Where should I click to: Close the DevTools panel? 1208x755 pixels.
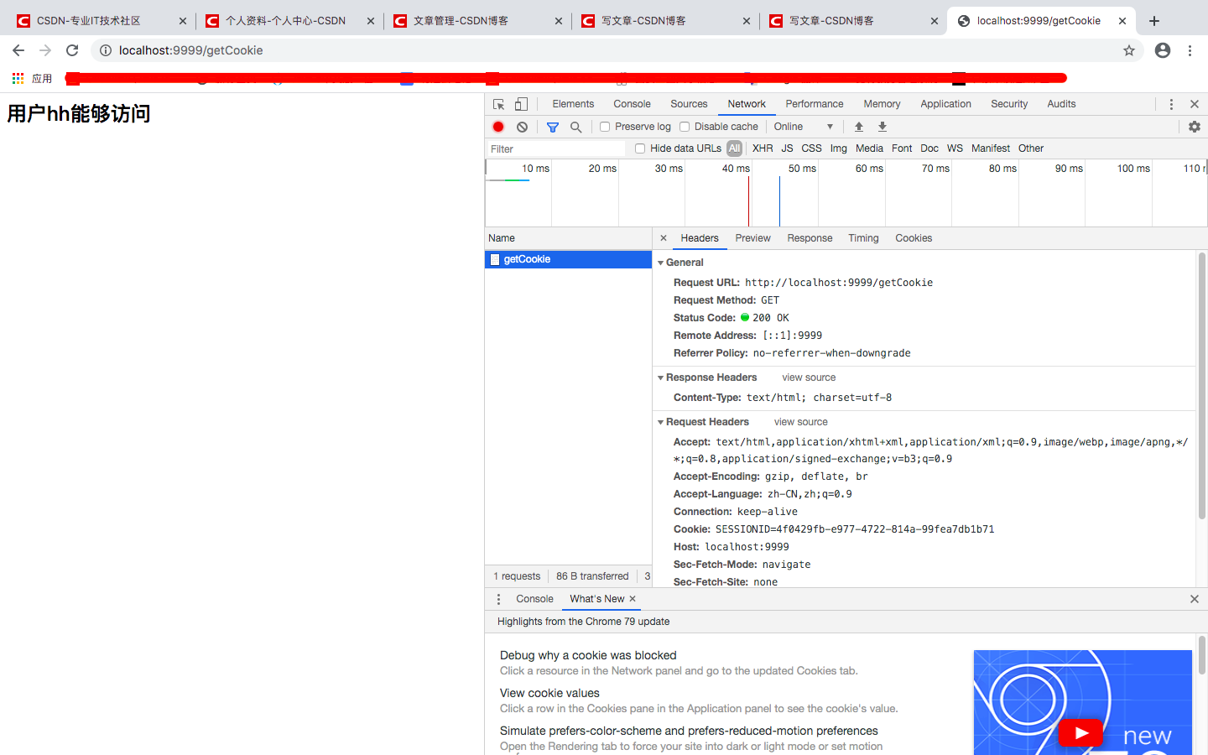click(1195, 104)
